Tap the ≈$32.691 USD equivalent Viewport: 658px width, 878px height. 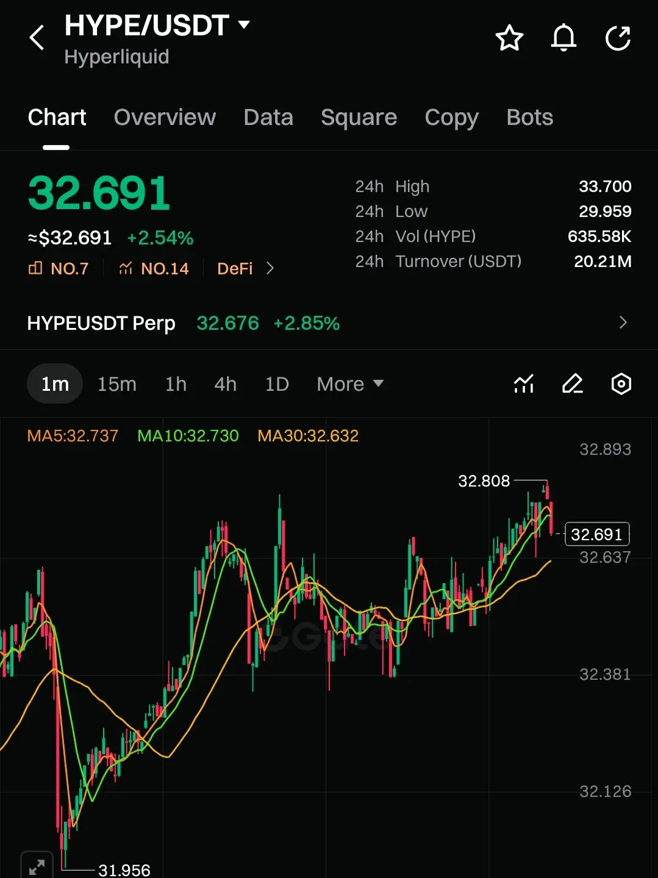pos(70,238)
